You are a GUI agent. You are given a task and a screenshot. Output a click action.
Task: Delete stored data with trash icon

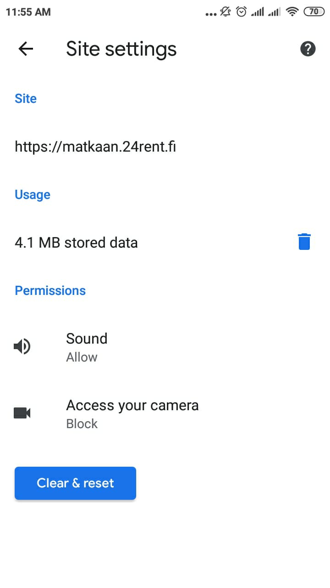(x=304, y=242)
